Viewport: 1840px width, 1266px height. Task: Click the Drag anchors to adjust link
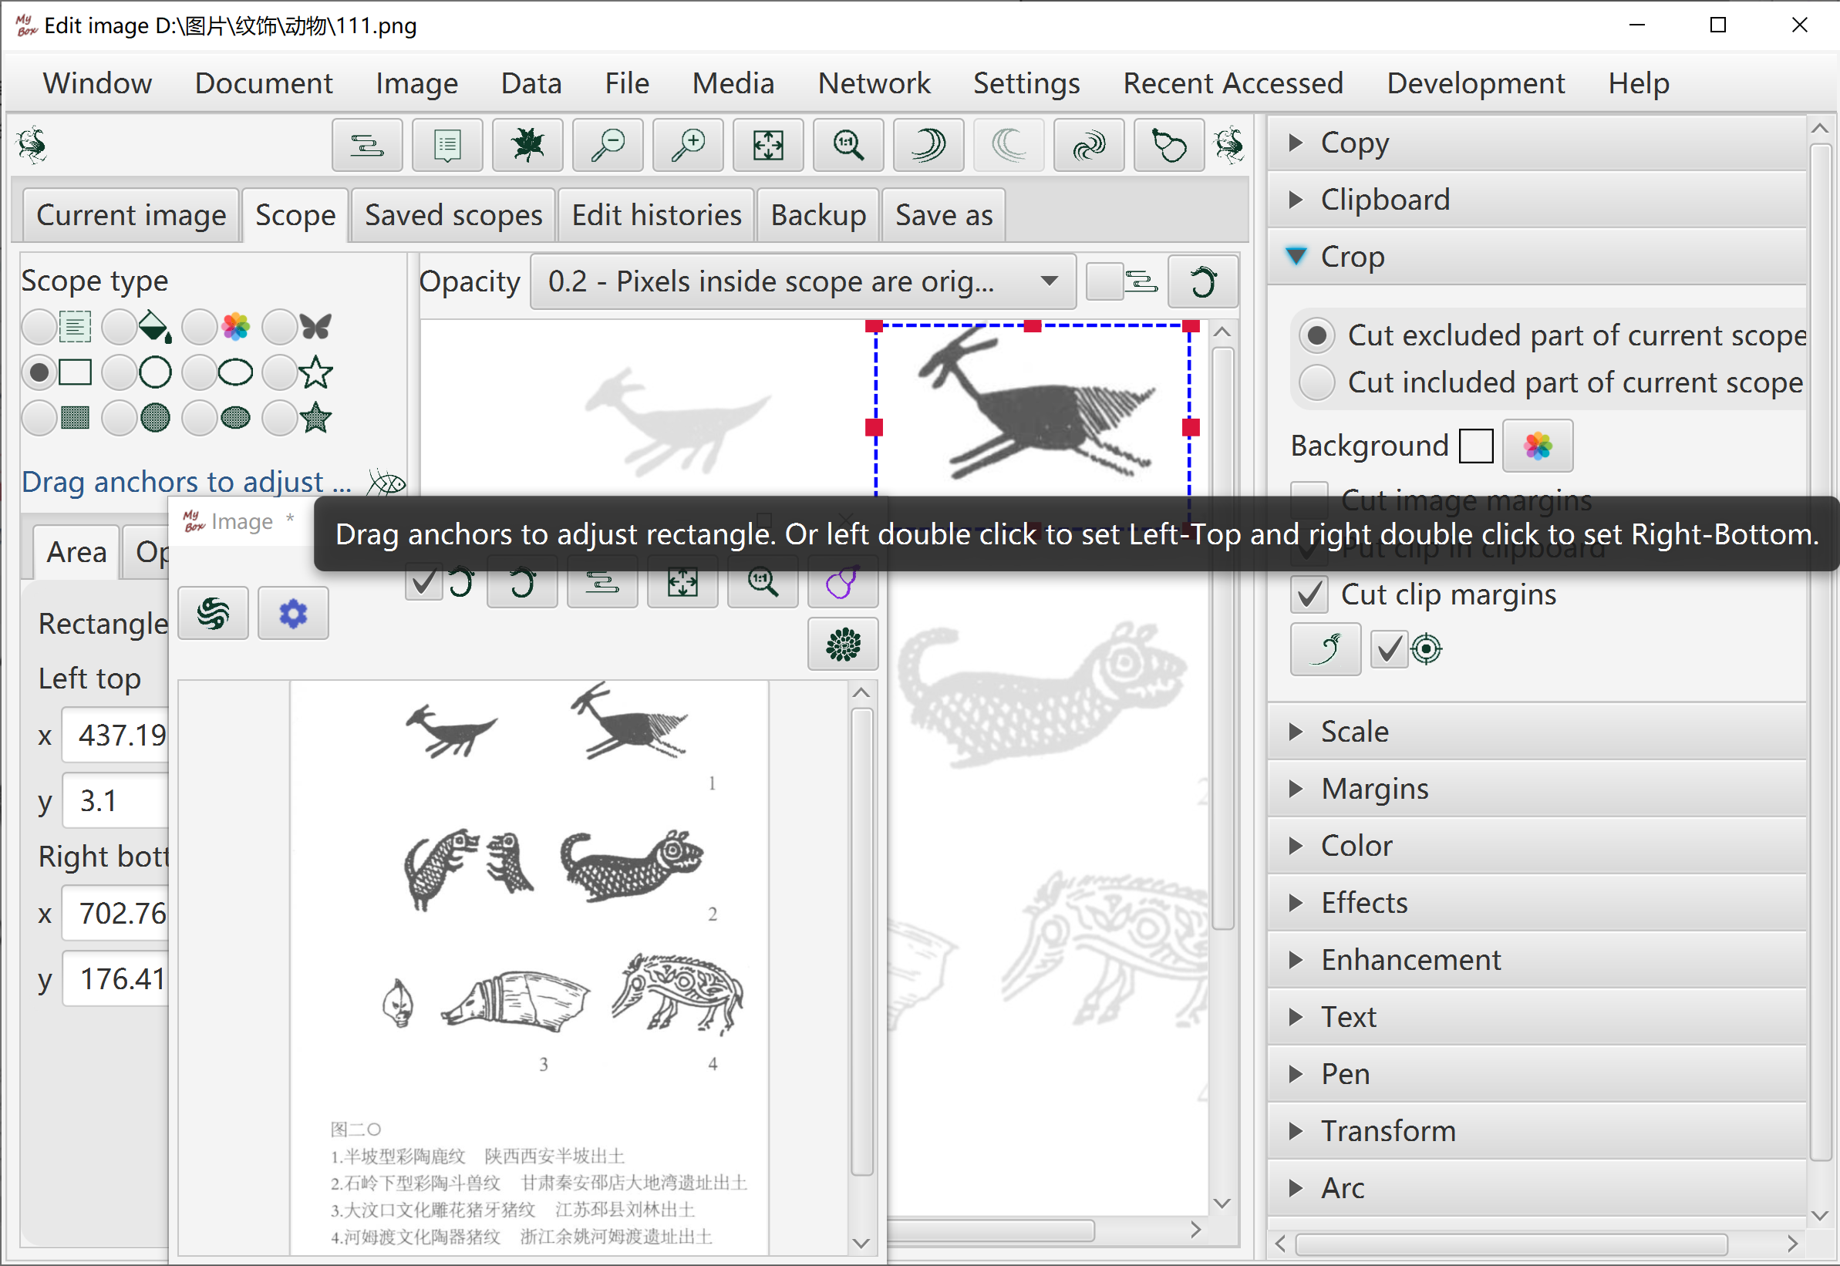tap(187, 481)
